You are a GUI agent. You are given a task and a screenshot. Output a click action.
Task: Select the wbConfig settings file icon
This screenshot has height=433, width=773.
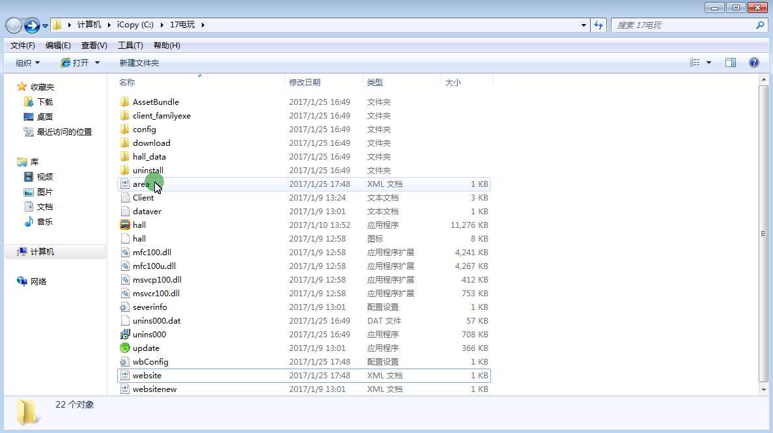(125, 361)
